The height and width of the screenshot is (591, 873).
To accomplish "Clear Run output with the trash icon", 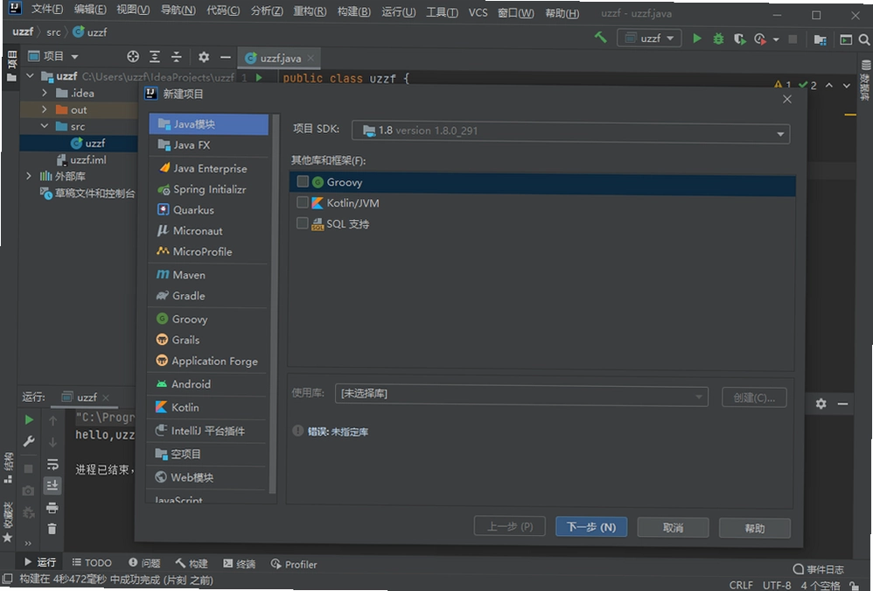I will 52,529.
